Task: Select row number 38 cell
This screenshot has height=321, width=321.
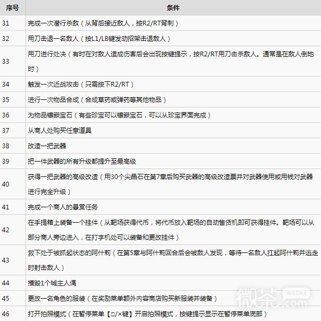Action: point(13,146)
